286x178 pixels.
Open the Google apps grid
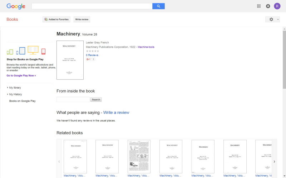[x=258, y=6]
